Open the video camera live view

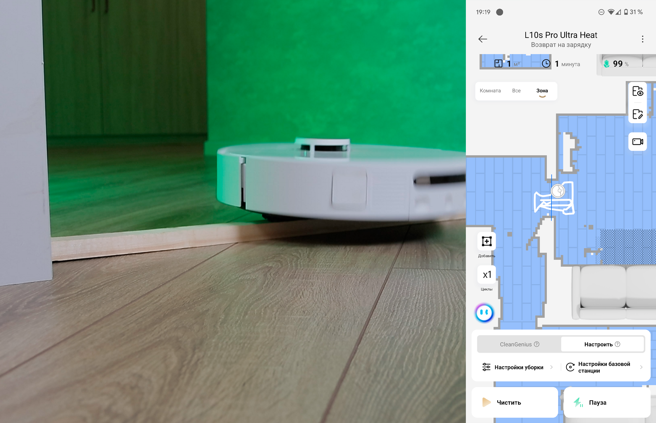click(637, 142)
